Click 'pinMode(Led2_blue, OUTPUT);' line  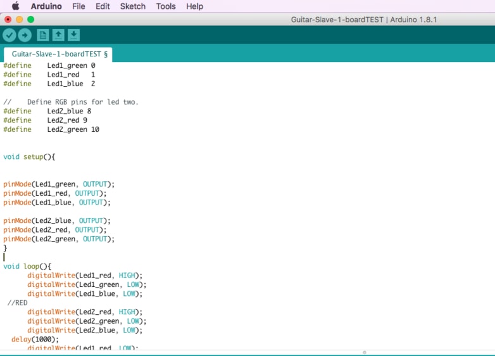(57, 221)
